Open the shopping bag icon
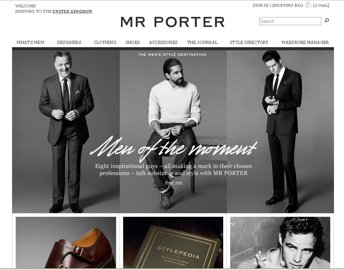 pyautogui.click(x=308, y=5)
